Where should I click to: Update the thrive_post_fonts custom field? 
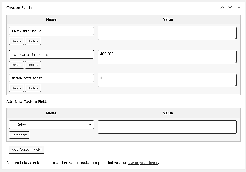point(33,88)
